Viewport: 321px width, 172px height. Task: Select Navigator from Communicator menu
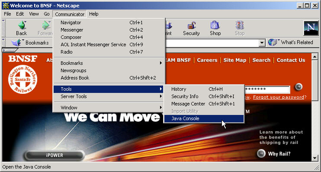click(x=109, y=22)
